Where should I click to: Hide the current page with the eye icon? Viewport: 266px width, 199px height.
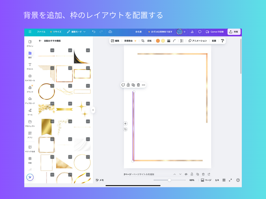[x=186, y=174]
